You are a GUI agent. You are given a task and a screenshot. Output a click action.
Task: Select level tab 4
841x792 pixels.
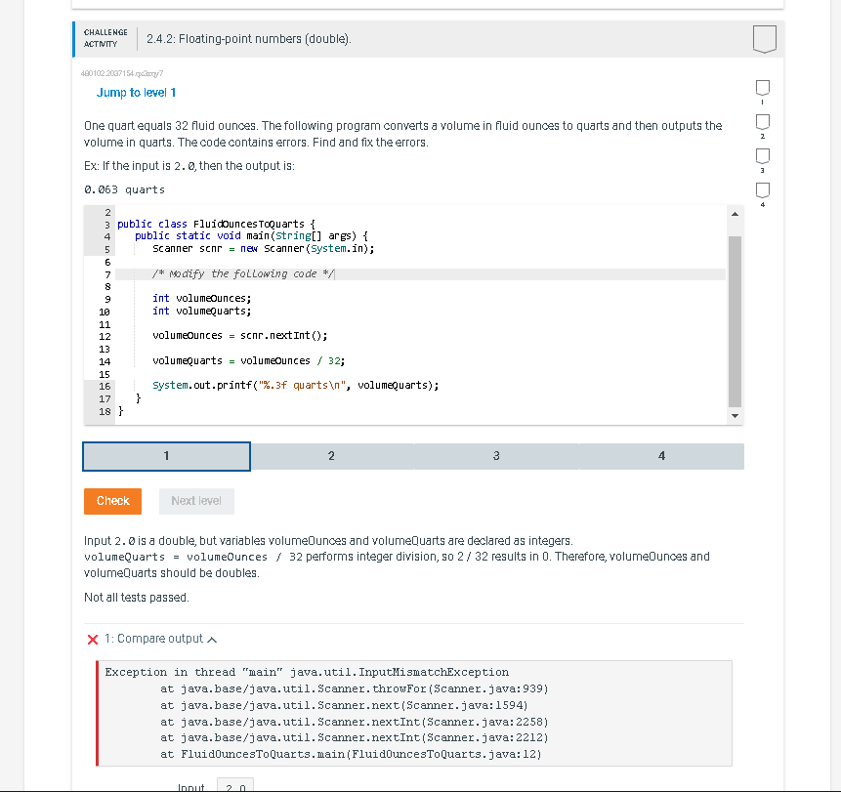click(661, 456)
